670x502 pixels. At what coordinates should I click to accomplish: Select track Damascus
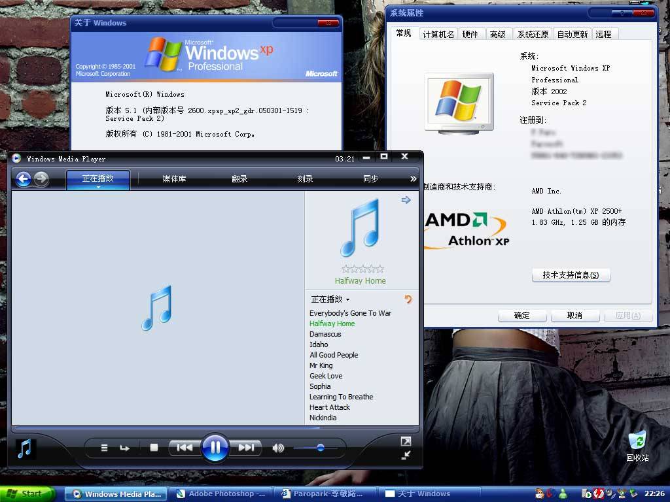tap(325, 334)
